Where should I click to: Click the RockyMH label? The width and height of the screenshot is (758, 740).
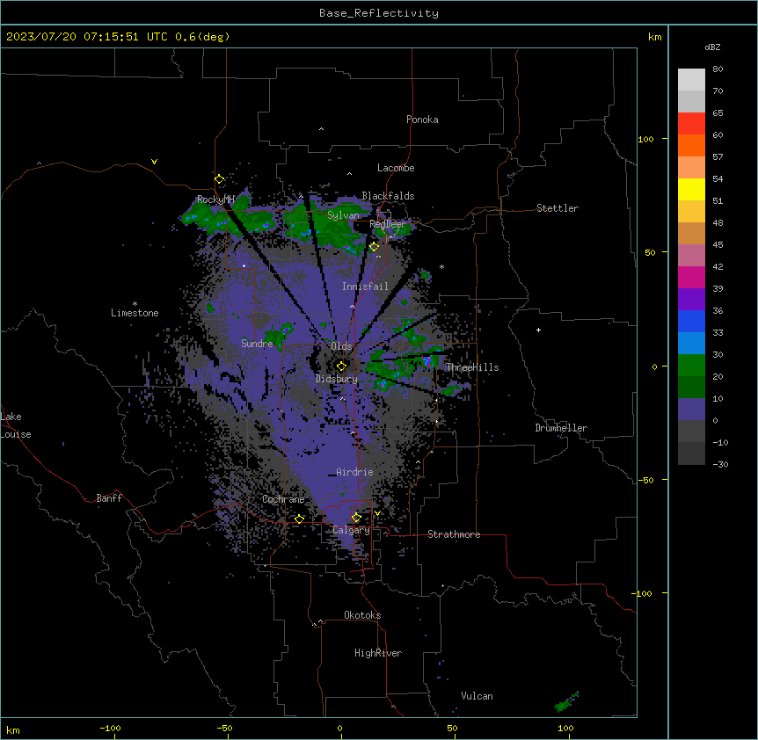tap(215, 199)
